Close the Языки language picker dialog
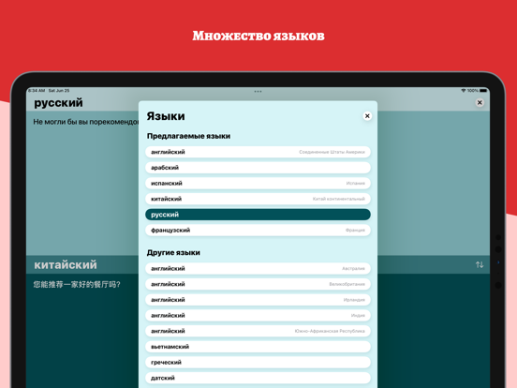 (x=367, y=116)
